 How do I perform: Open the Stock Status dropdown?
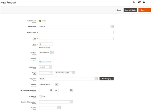(46, 67)
